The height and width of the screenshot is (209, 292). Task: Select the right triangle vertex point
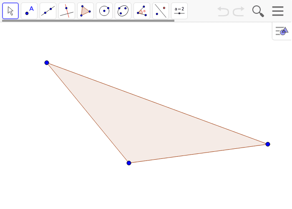coord(268,144)
